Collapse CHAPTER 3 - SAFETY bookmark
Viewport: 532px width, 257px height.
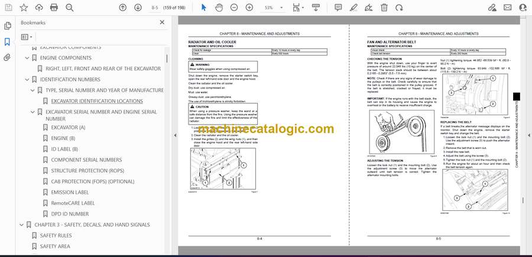[22, 225]
